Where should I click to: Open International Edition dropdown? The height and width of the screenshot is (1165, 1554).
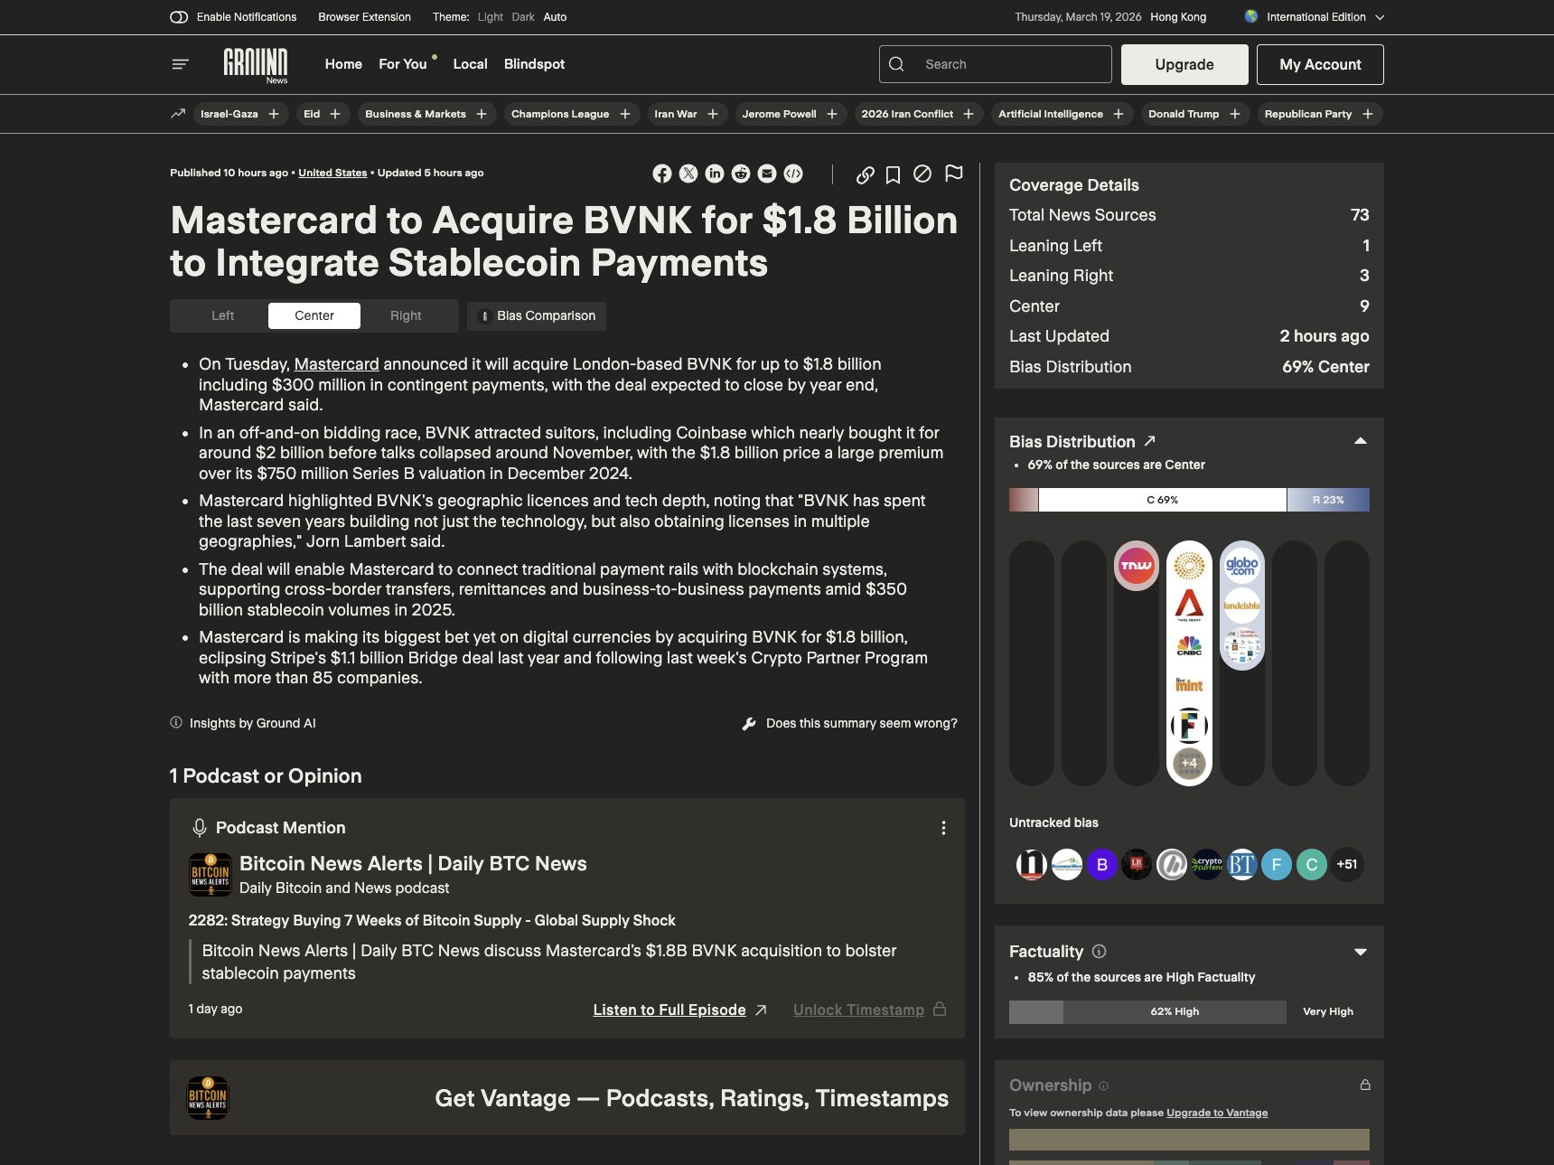(1315, 17)
